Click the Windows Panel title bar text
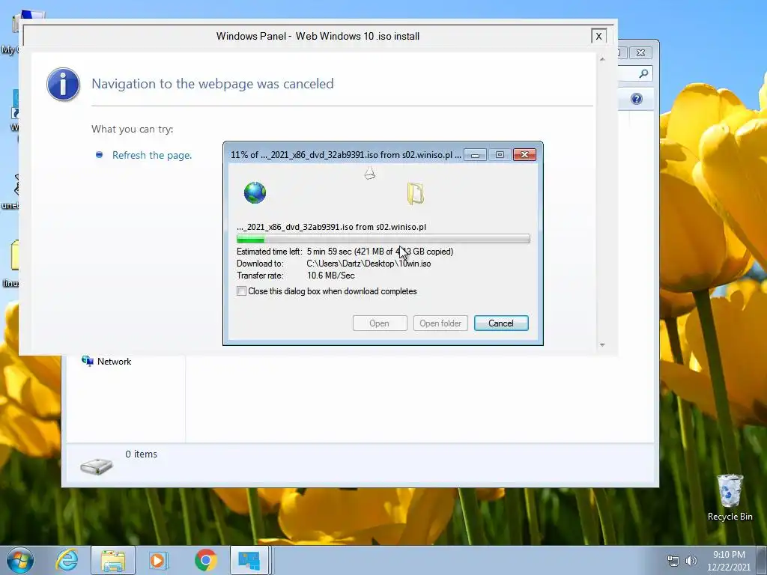The width and height of the screenshot is (767, 575). (x=318, y=36)
